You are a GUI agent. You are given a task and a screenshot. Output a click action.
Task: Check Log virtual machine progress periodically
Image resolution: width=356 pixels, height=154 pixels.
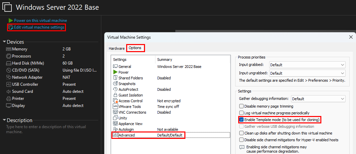(x=241, y=113)
